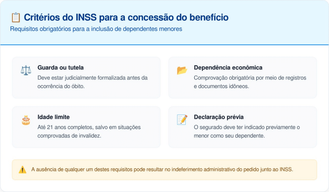The image size is (329, 192).
Task: Click the birthday cake icon
Action: point(26,120)
